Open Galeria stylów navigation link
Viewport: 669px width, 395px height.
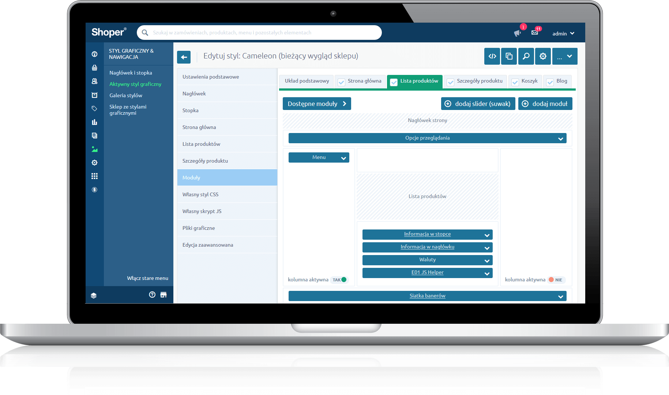click(126, 95)
